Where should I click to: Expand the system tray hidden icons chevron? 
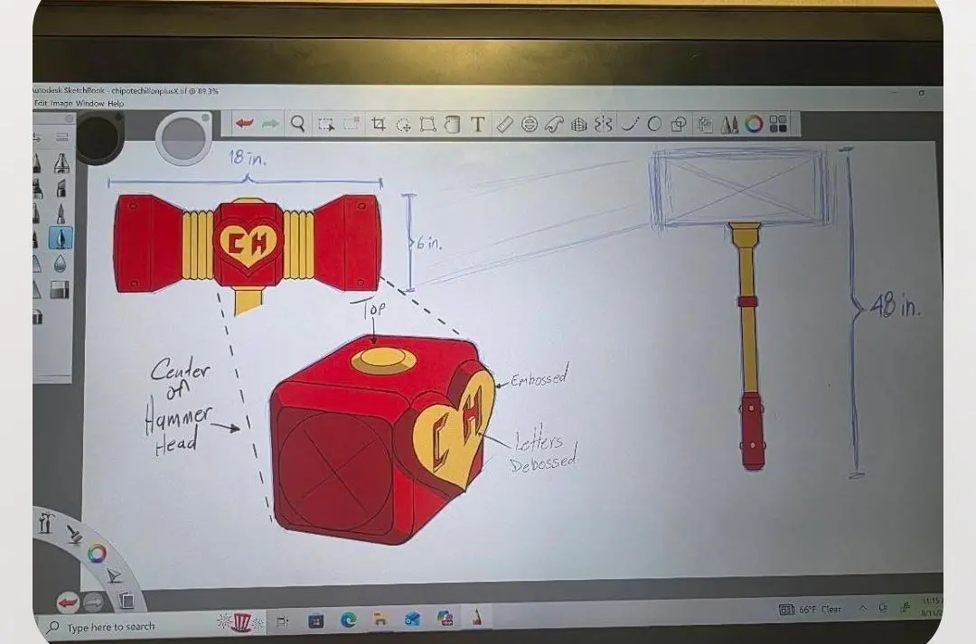point(863,608)
